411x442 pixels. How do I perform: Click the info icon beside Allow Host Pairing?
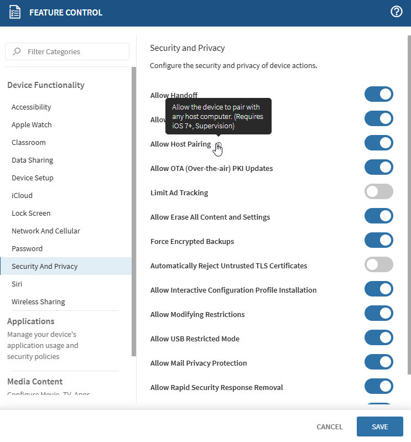click(x=218, y=144)
